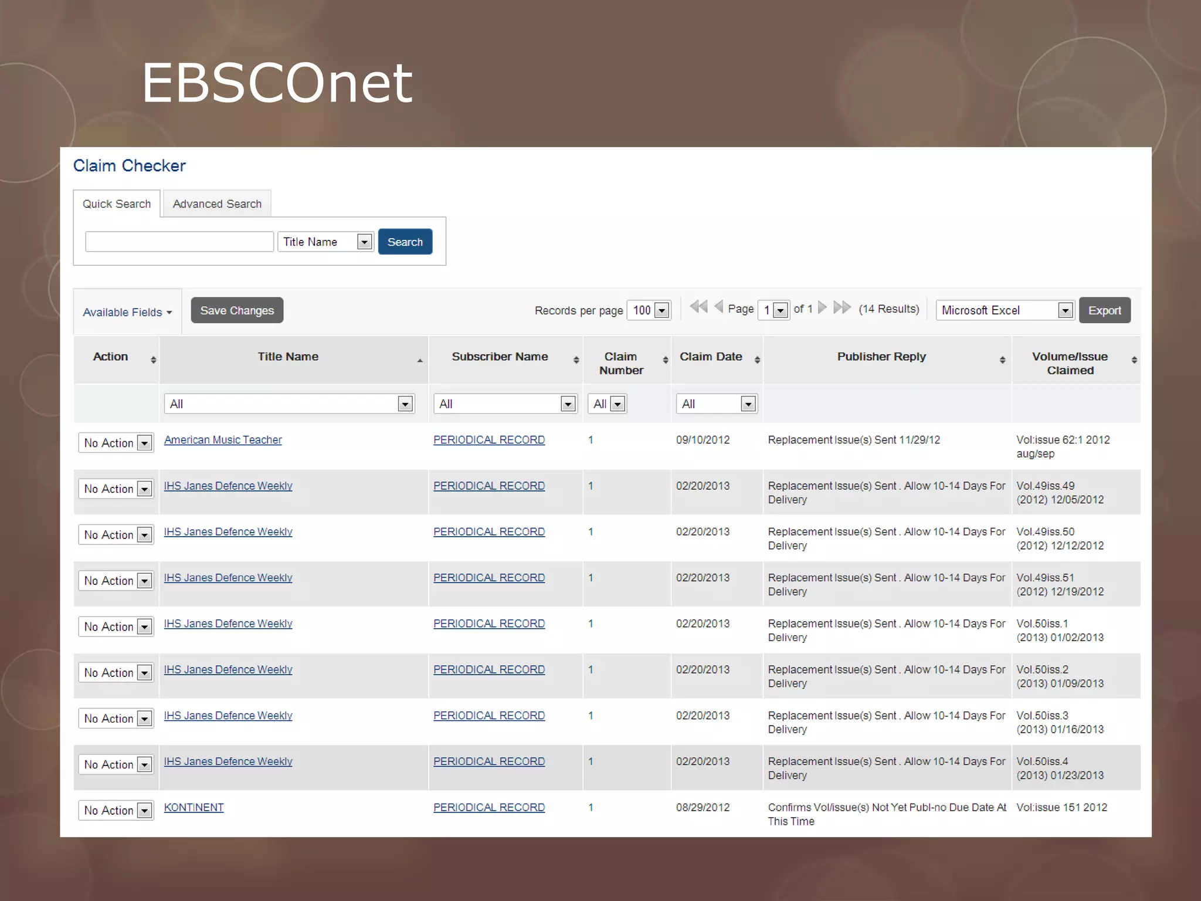The height and width of the screenshot is (901, 1201).
Task: Switch to the Advanced Search tab
Action: [x=217, y=204]
